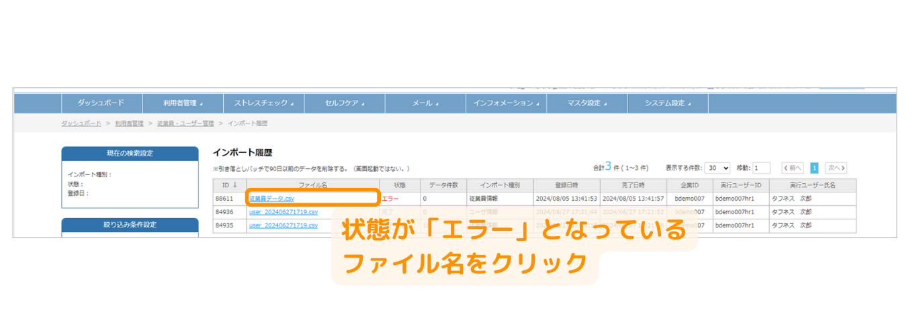Expand the 利用者管理 menu
Screen dimensions: 915x314
coord(182,103)
